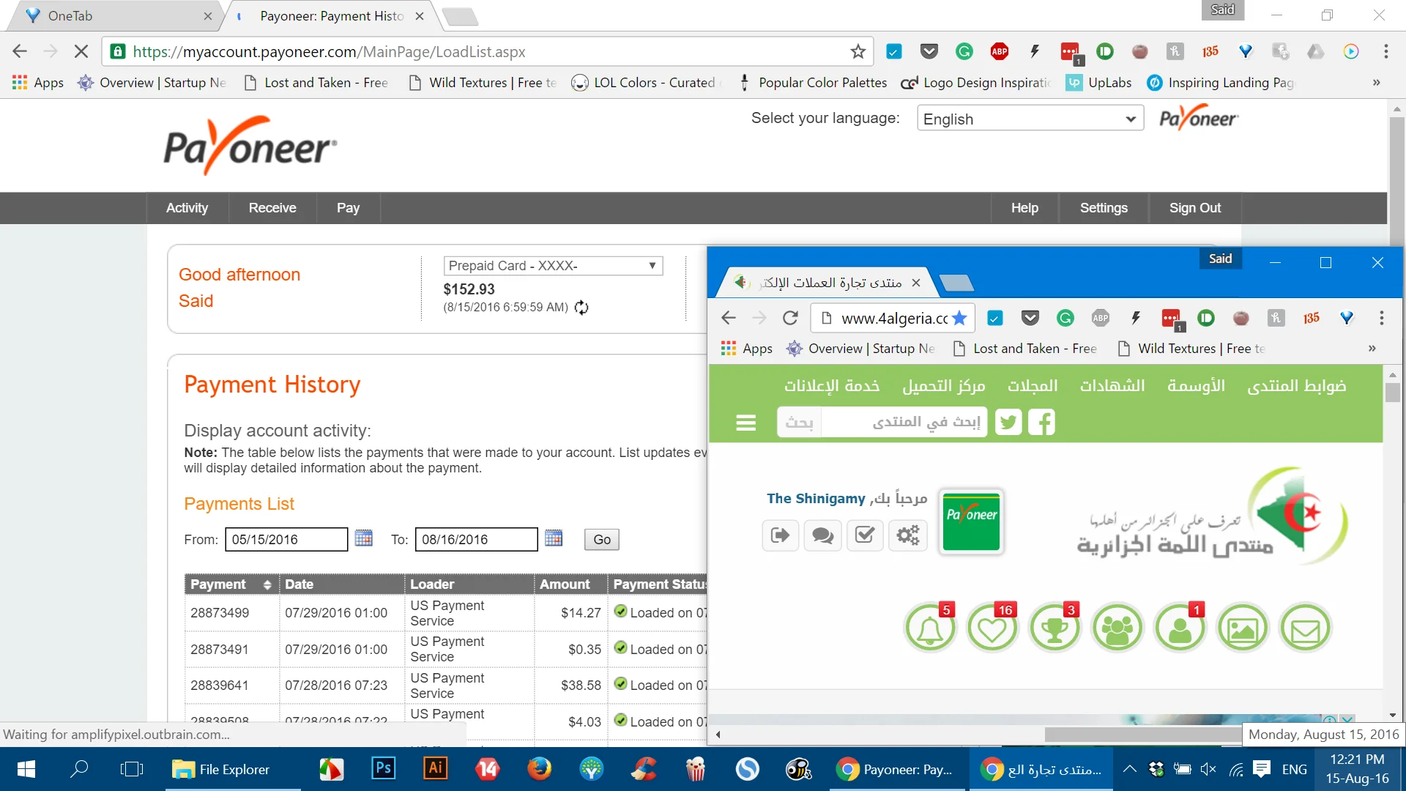The width and height of the screenshot is (1406, 791).
Task: Open the To date calendar picker
Action: tap(554, 538)
